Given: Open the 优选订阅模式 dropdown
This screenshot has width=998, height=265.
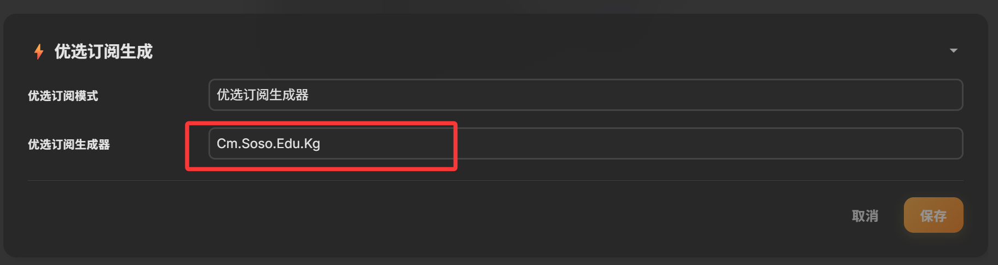Looking at the screenshot, I should (x=585, y=95).
